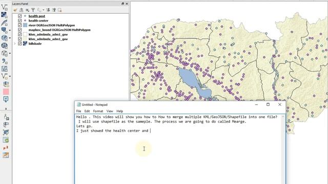Open the filter by expression dropdown arrow
The image size is (328, 184).
coord(43,10)
